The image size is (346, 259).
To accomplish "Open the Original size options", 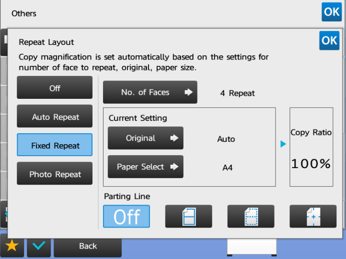I will (145, 138).
